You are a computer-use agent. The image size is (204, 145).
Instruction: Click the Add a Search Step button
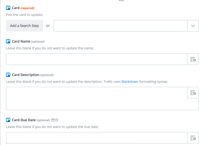(25, 26)
